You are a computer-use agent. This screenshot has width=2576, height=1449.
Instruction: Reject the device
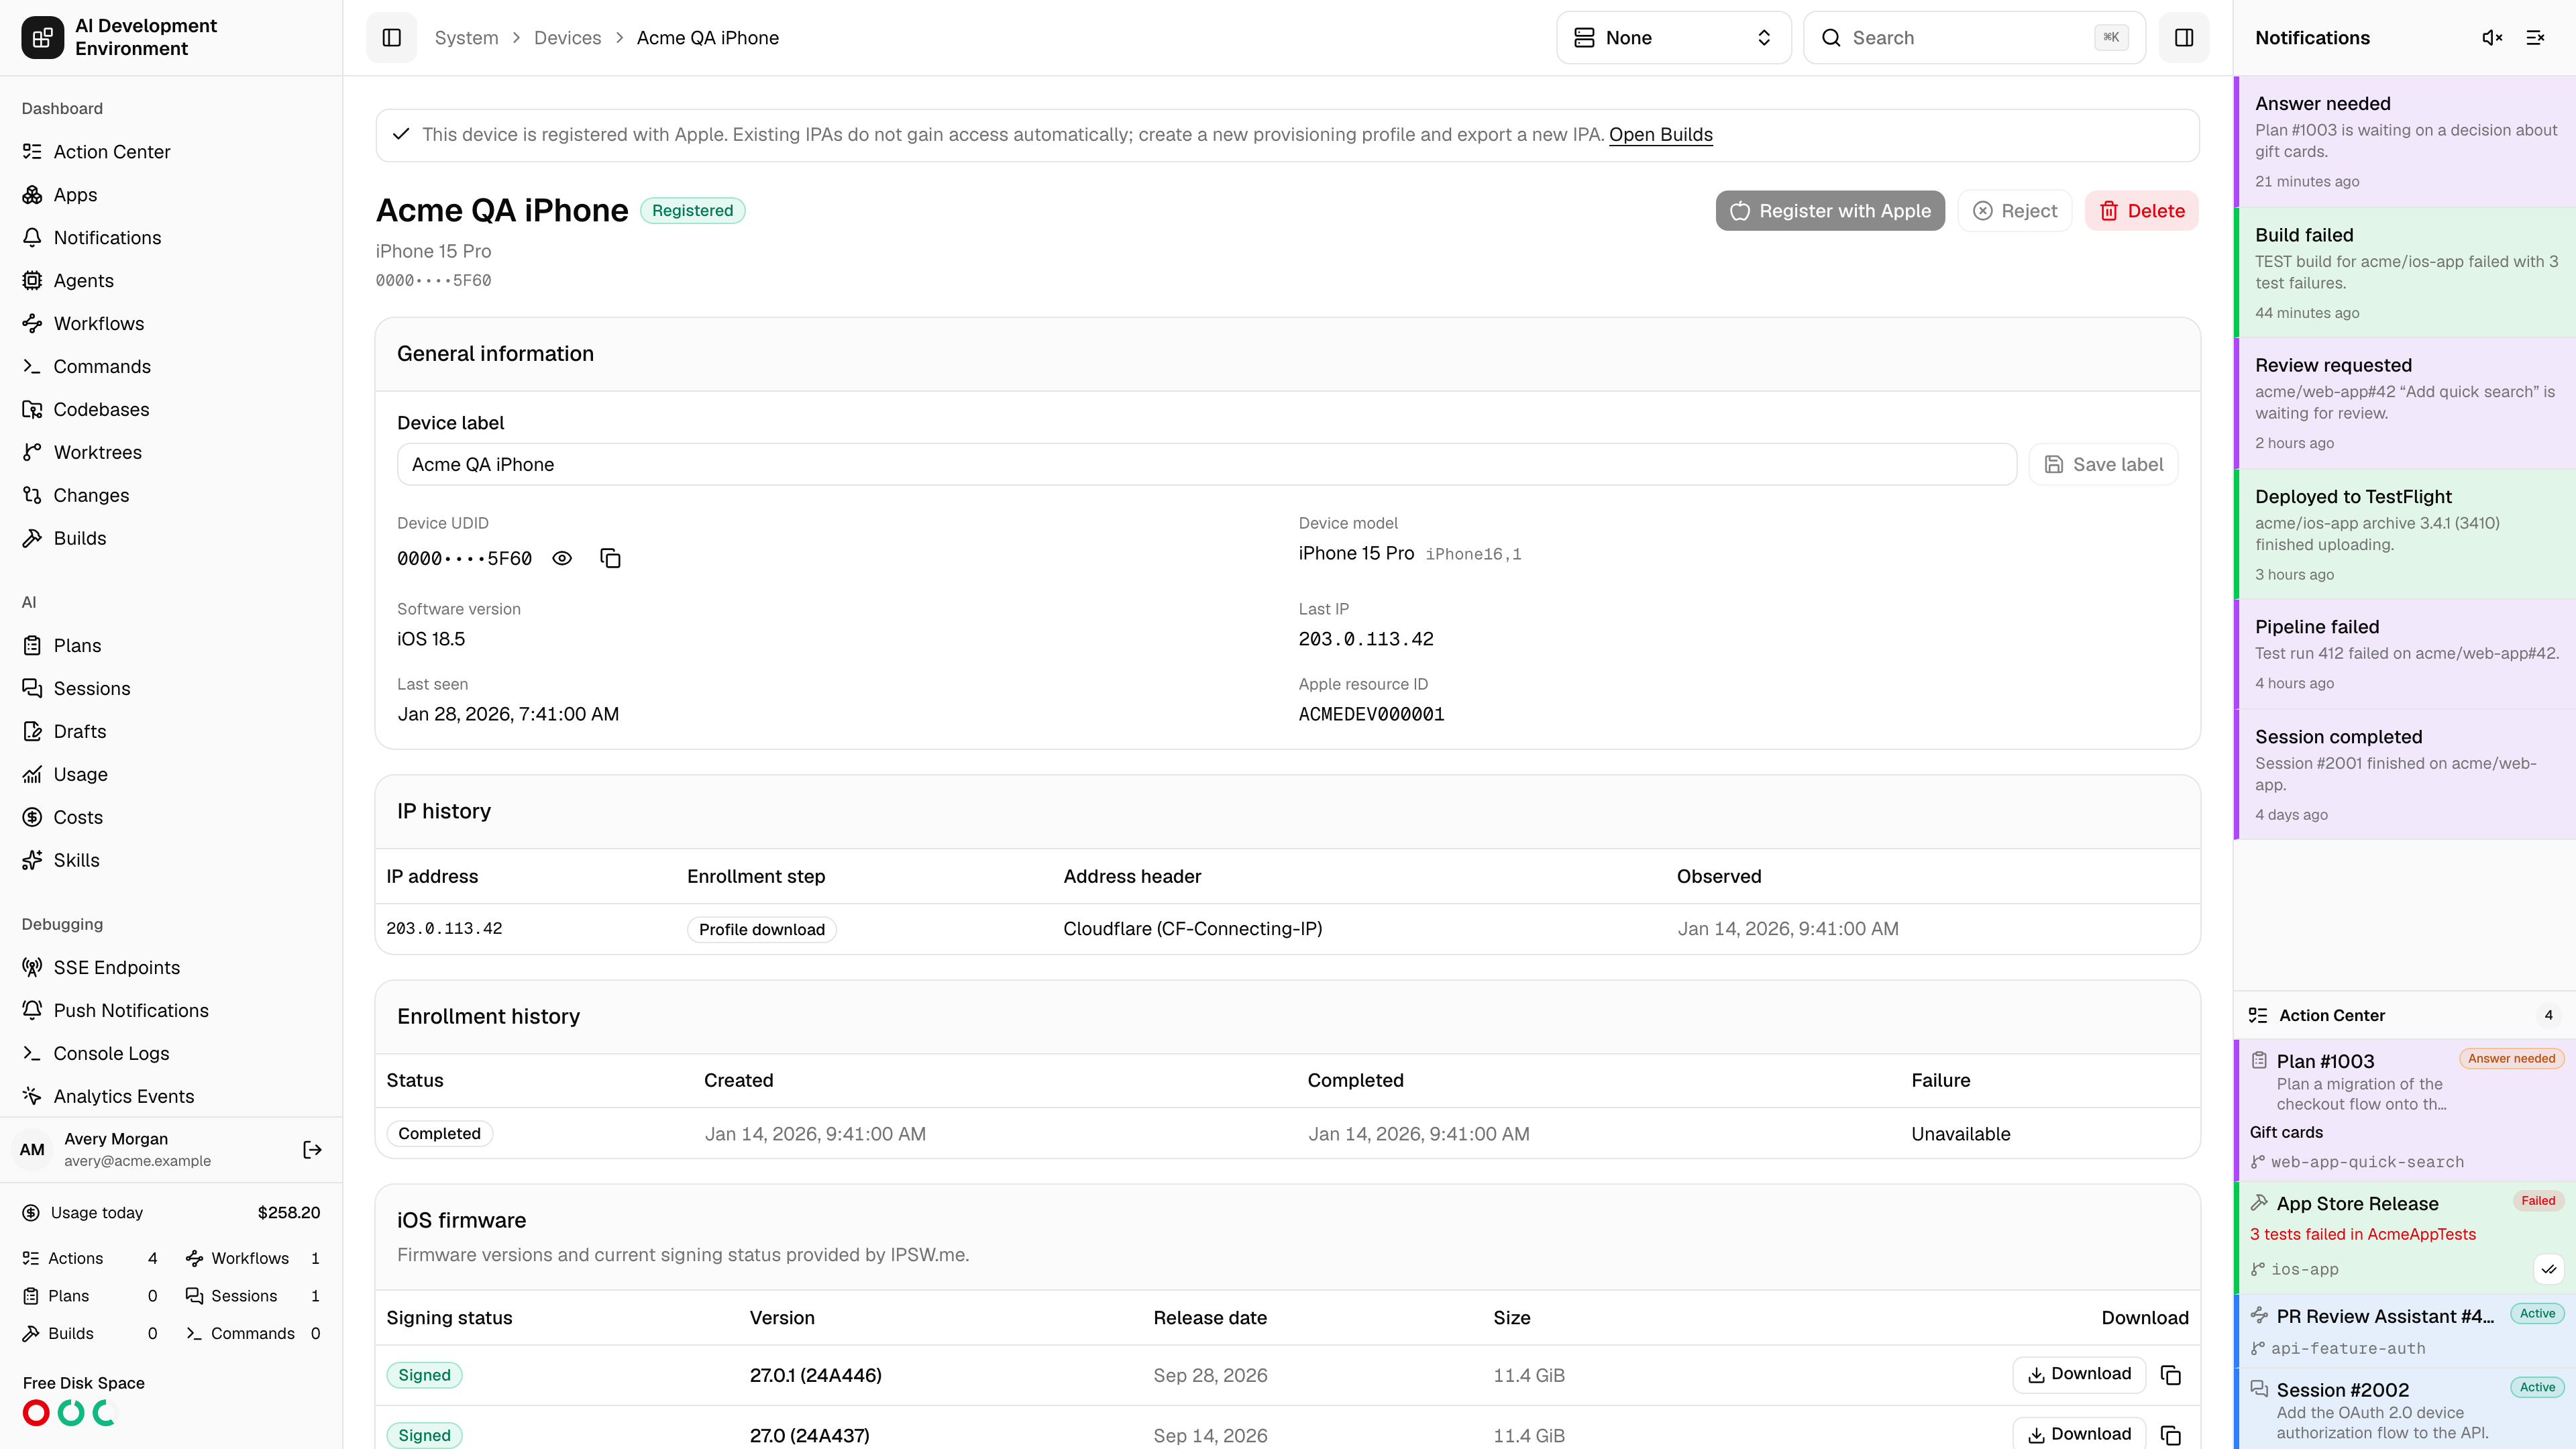[2014, 211]
